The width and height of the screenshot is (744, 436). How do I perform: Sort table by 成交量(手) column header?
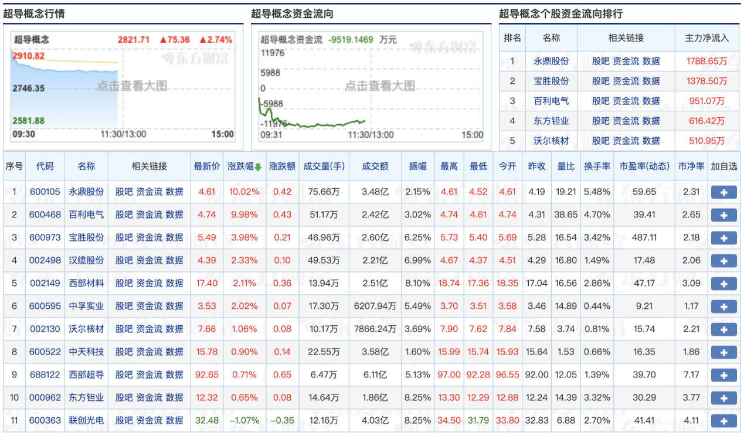(x=324, y=166)
